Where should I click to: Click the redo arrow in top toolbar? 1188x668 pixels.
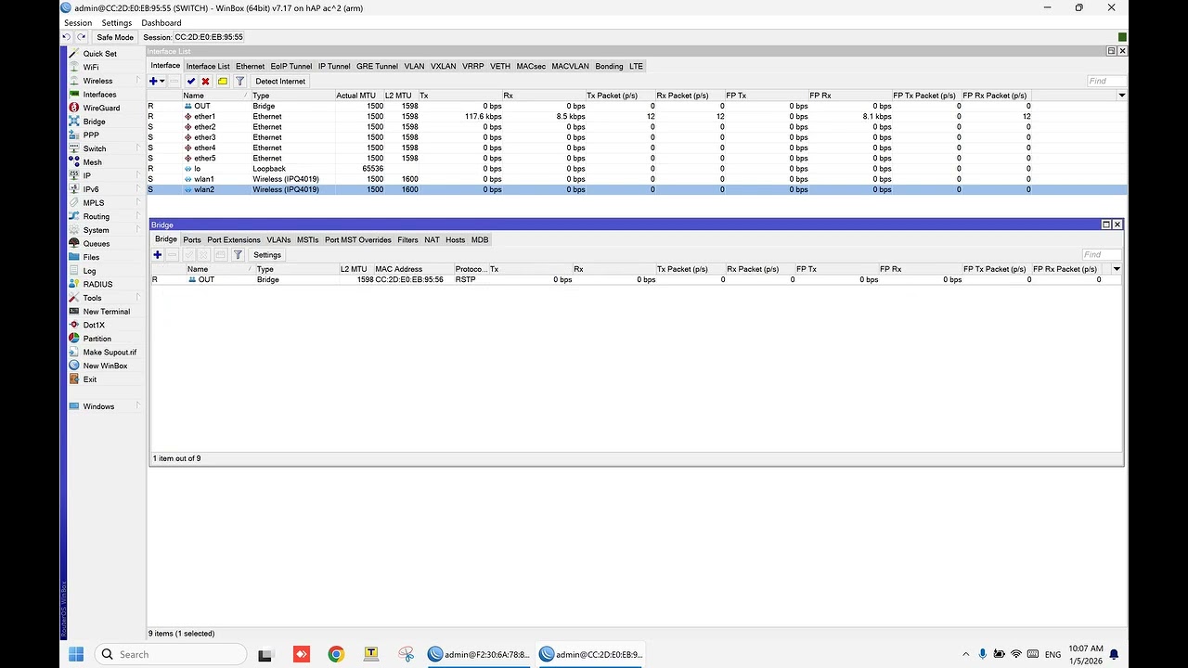(81, 37)
